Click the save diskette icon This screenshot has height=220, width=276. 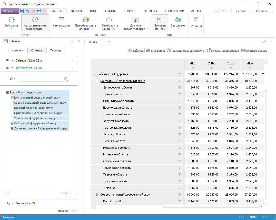click(22, 11)
